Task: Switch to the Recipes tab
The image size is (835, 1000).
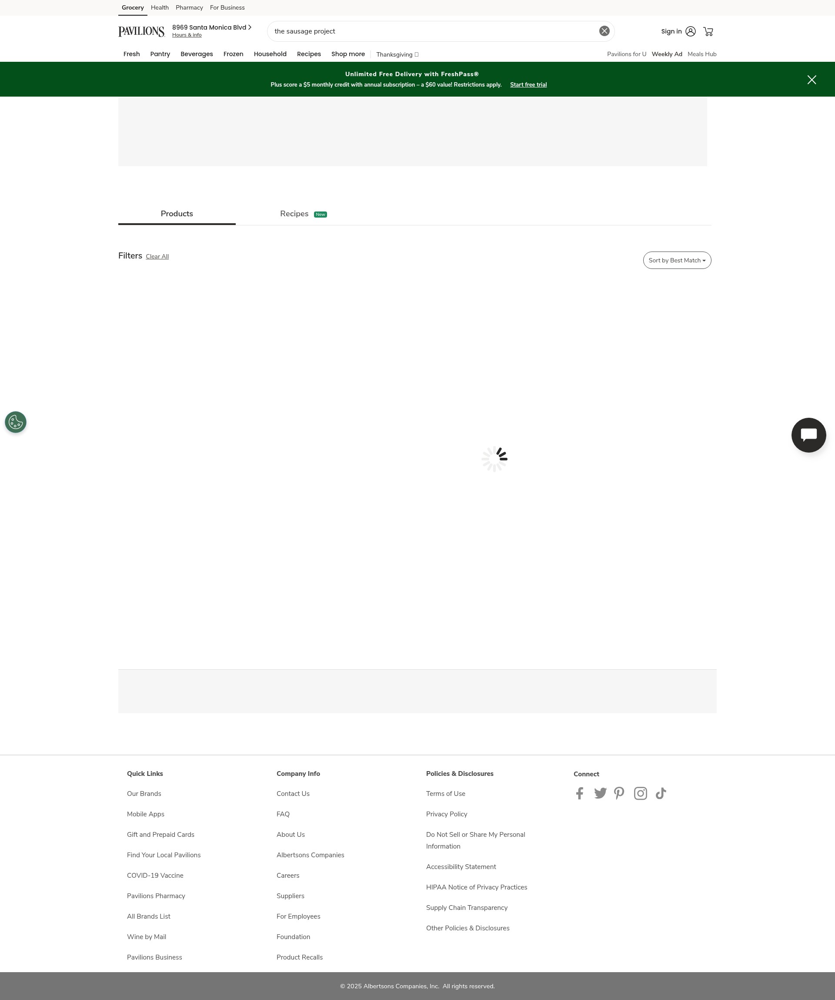Action: (x=303, y=214)
